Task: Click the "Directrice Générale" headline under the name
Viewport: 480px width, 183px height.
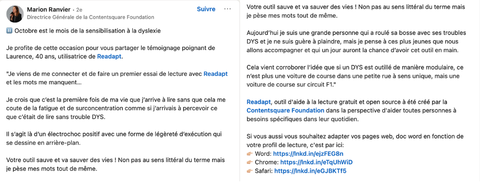Action: [90, 17]
